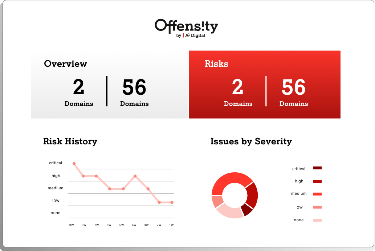Click the 6W data point on Risk History
This screenshot has width=375, height=251.
coord(110,189)
